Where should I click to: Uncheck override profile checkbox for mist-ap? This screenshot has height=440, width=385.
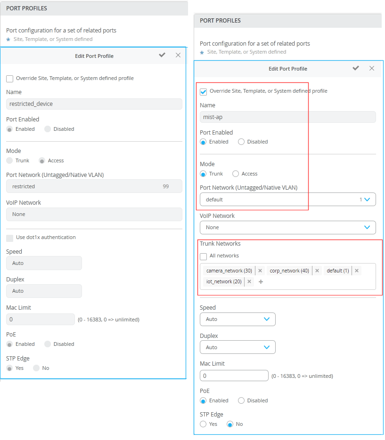pos(204,91)
